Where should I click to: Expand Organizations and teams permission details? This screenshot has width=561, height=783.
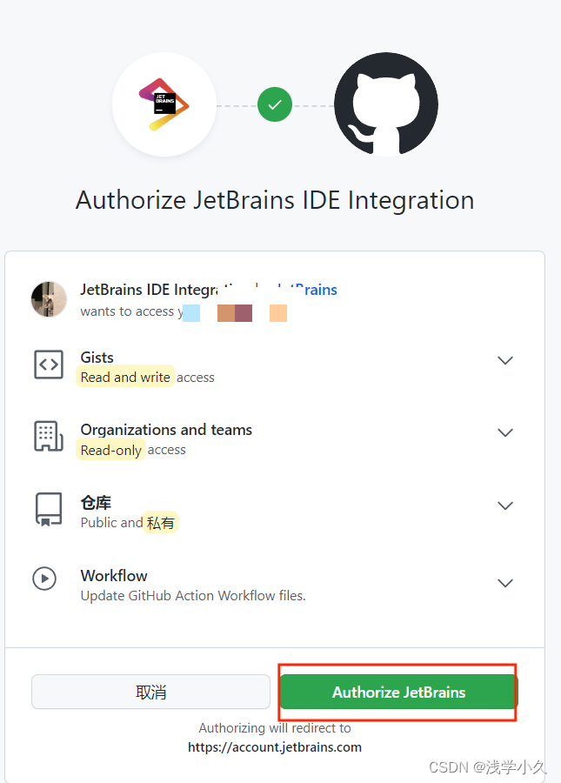point(505,432)
